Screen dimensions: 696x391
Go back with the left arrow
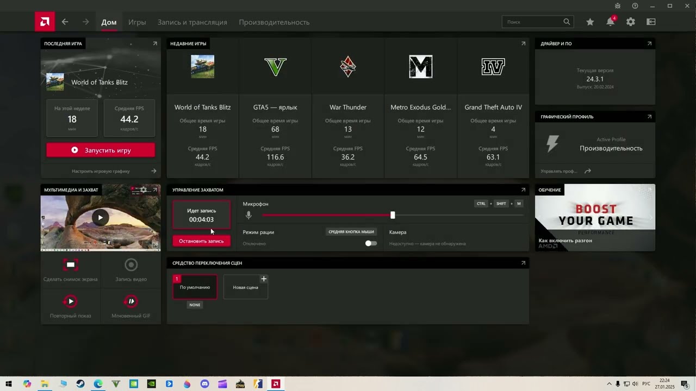(65, 22)
